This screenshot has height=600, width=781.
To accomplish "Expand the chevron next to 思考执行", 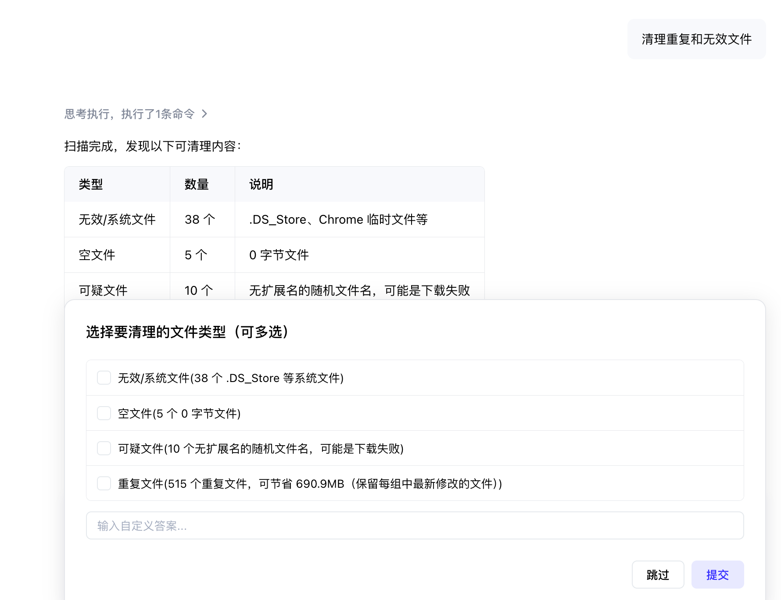I will [x=204, y=114].
